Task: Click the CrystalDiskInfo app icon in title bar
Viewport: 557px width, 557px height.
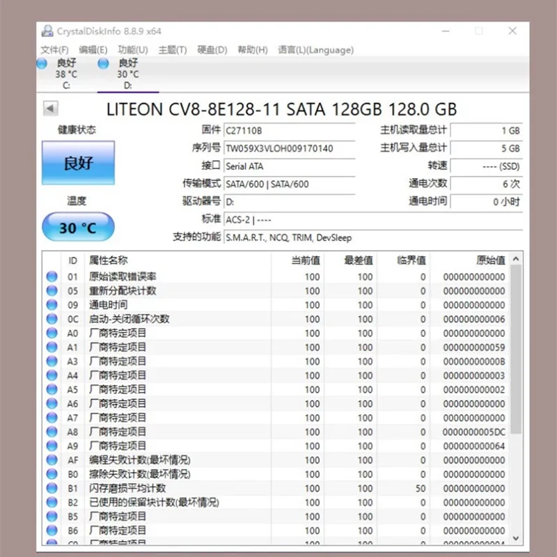Action: pos(47,31)
